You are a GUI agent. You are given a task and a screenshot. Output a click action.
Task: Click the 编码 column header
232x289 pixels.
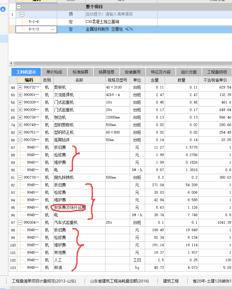click(29, 80)
